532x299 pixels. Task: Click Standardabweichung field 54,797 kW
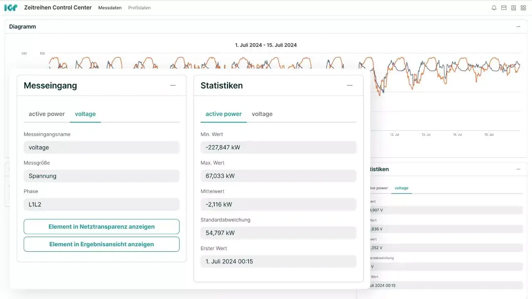(278, 233)
